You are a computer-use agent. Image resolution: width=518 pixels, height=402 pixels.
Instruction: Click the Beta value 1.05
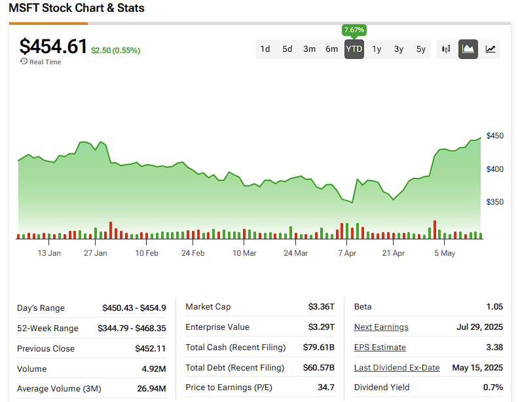(x=494, y=307)
